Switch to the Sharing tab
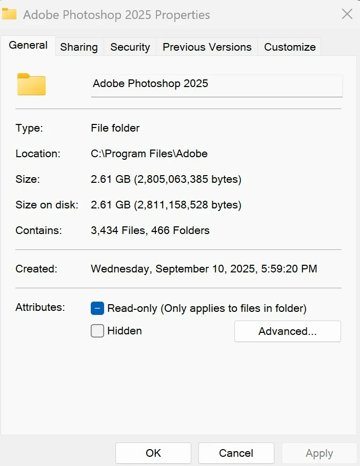This screenshot has width=360, height=466. (x=79, y=47)
